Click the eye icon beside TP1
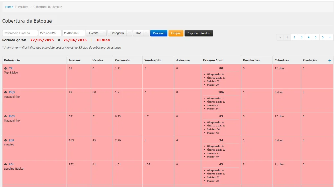 tap(5, 68)
